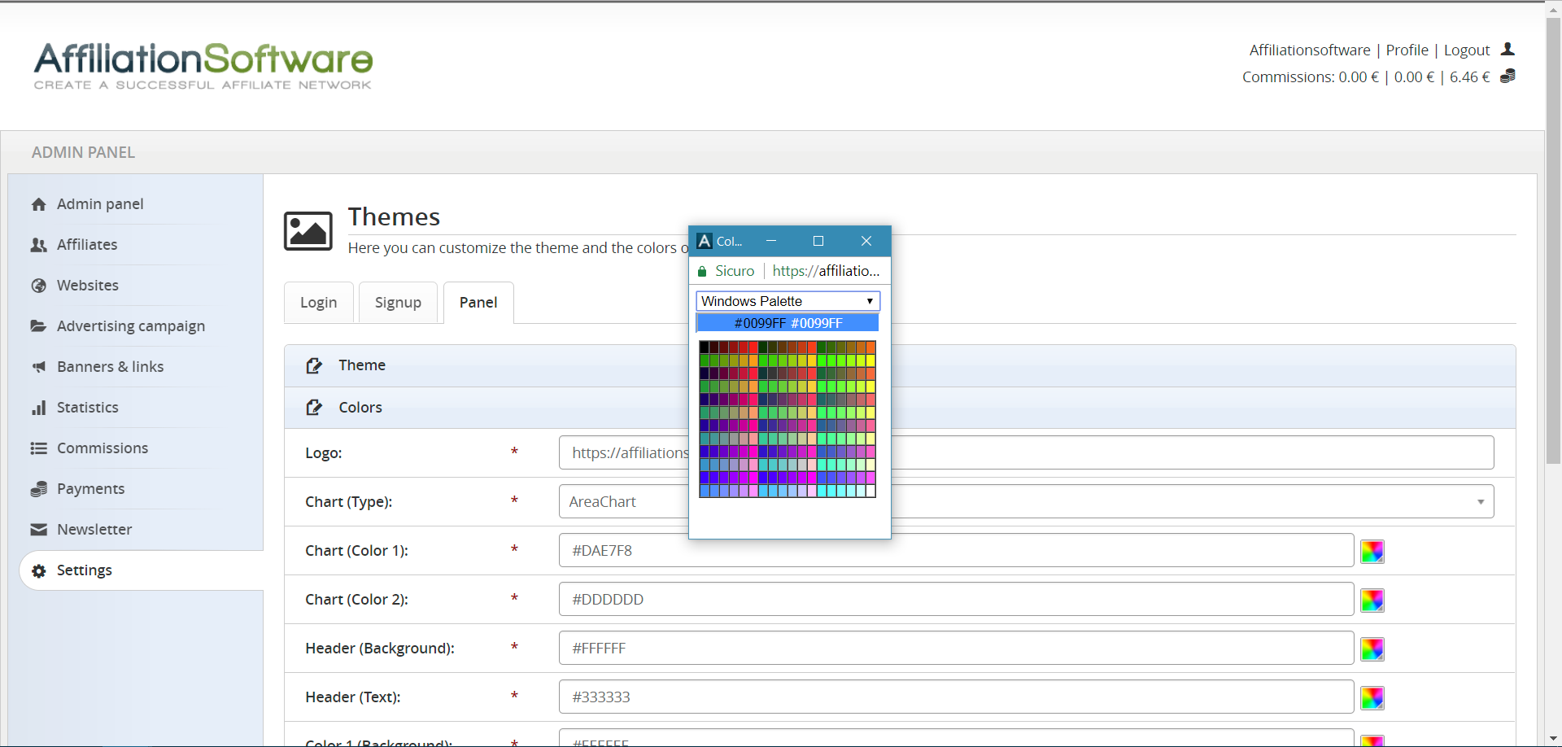
Task: Click the user profile icon beside Logout
Action: pos(1507,50)
